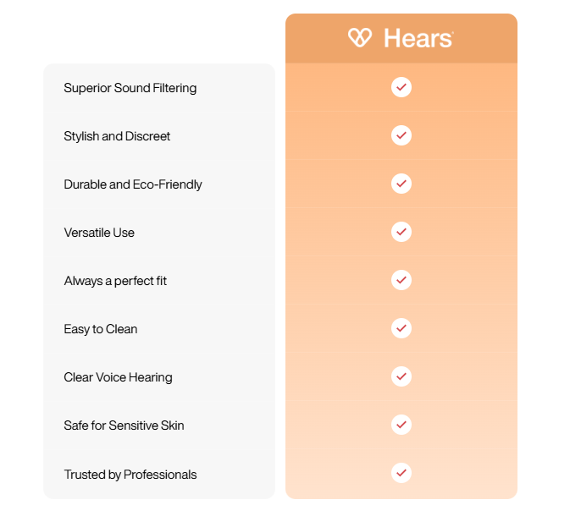Select the Easy to Clean feature text
Screen dimensions: 570x516
100,329
